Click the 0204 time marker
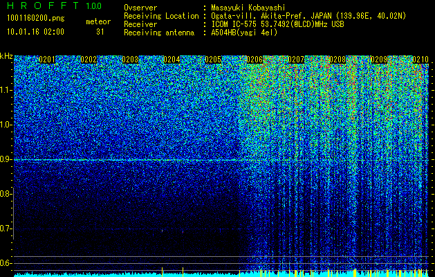 [x=172, y=60]
